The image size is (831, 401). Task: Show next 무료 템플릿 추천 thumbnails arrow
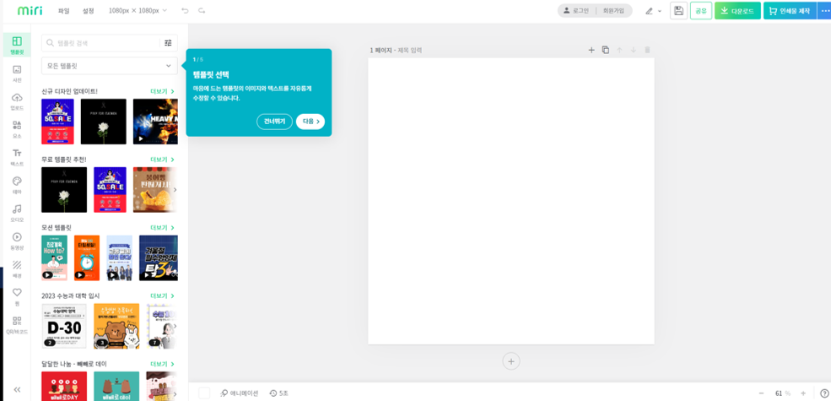(x=175, y=189)
